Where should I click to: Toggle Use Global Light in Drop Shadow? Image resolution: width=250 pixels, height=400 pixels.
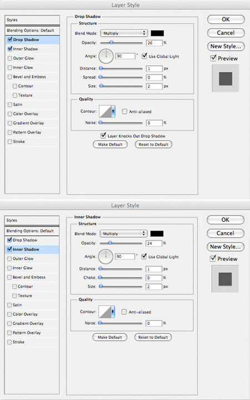pyautogui.click(x=144, y=56)
